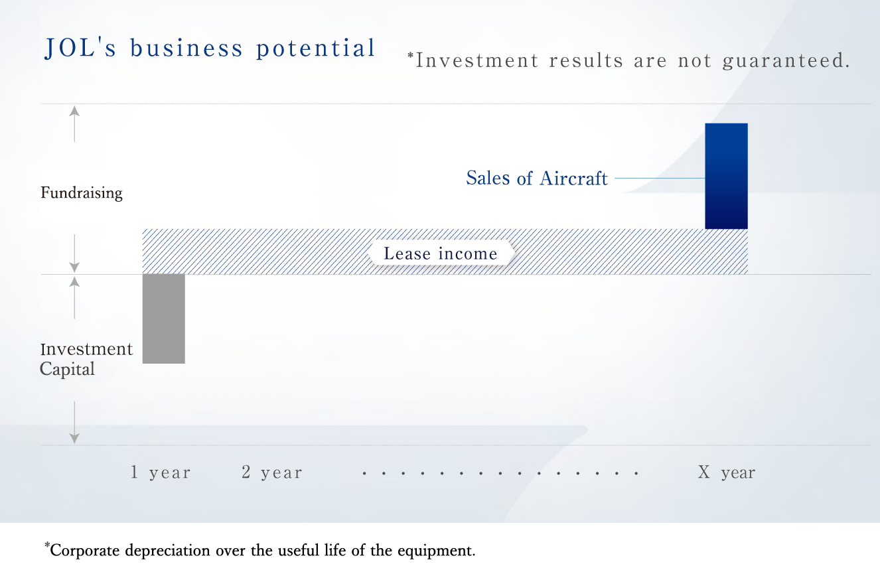Click the Investment results not guaranteed disclaimer

tap(629, 61)
